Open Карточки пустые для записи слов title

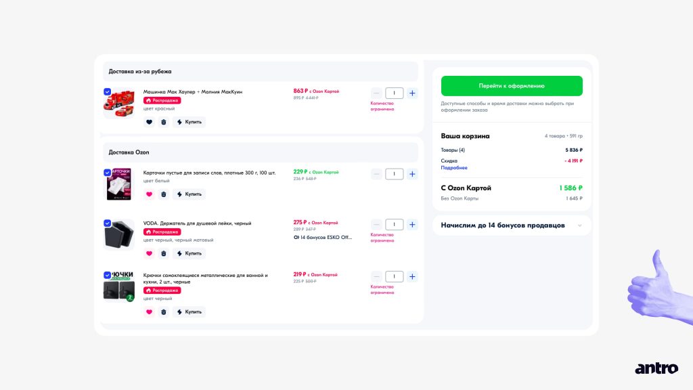click(x=210, y=173)
